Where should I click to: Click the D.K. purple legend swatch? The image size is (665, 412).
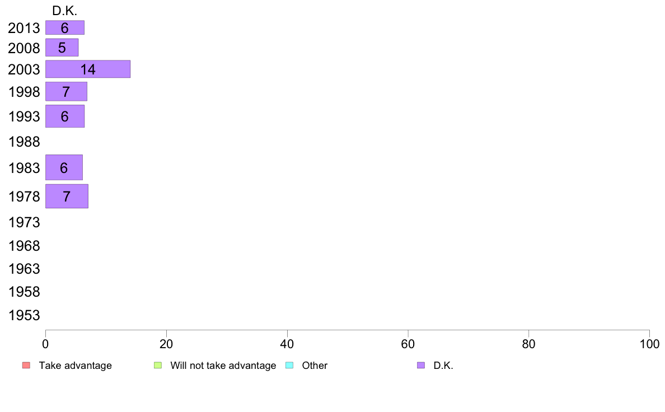coord(421,366)
